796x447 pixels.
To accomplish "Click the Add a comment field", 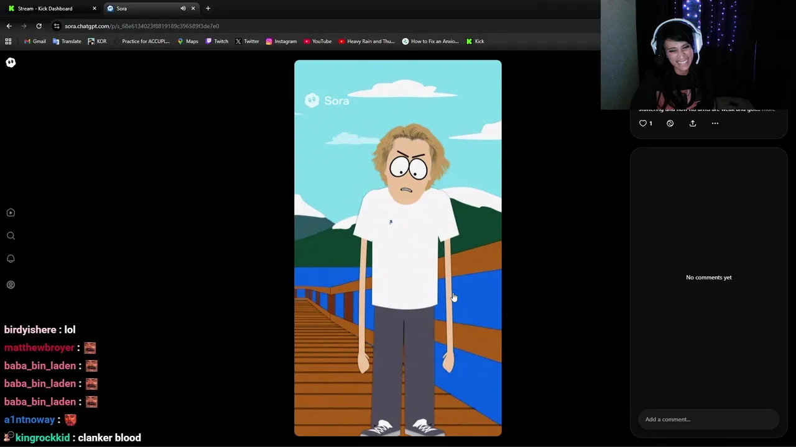I will point(708,420).
